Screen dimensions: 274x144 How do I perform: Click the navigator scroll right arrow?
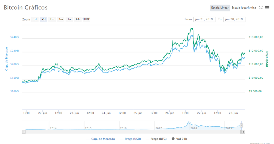pyautogui.click(x=243, y=132)
